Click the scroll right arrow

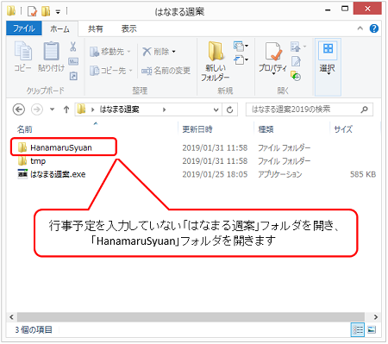pos(376,316)
